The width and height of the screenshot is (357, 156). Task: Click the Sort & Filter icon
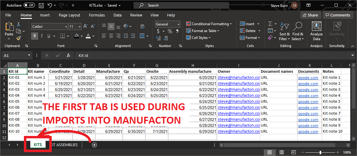coord(284,26)
